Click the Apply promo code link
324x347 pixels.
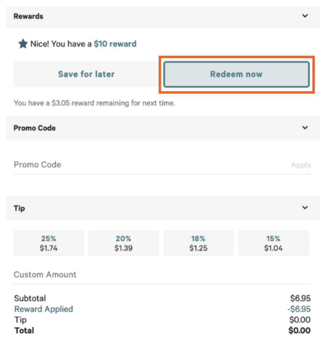(301, 165)
